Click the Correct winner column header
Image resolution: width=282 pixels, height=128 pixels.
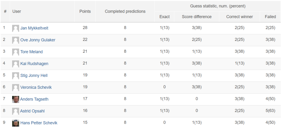pyautogui.click(x=240, y=17)
